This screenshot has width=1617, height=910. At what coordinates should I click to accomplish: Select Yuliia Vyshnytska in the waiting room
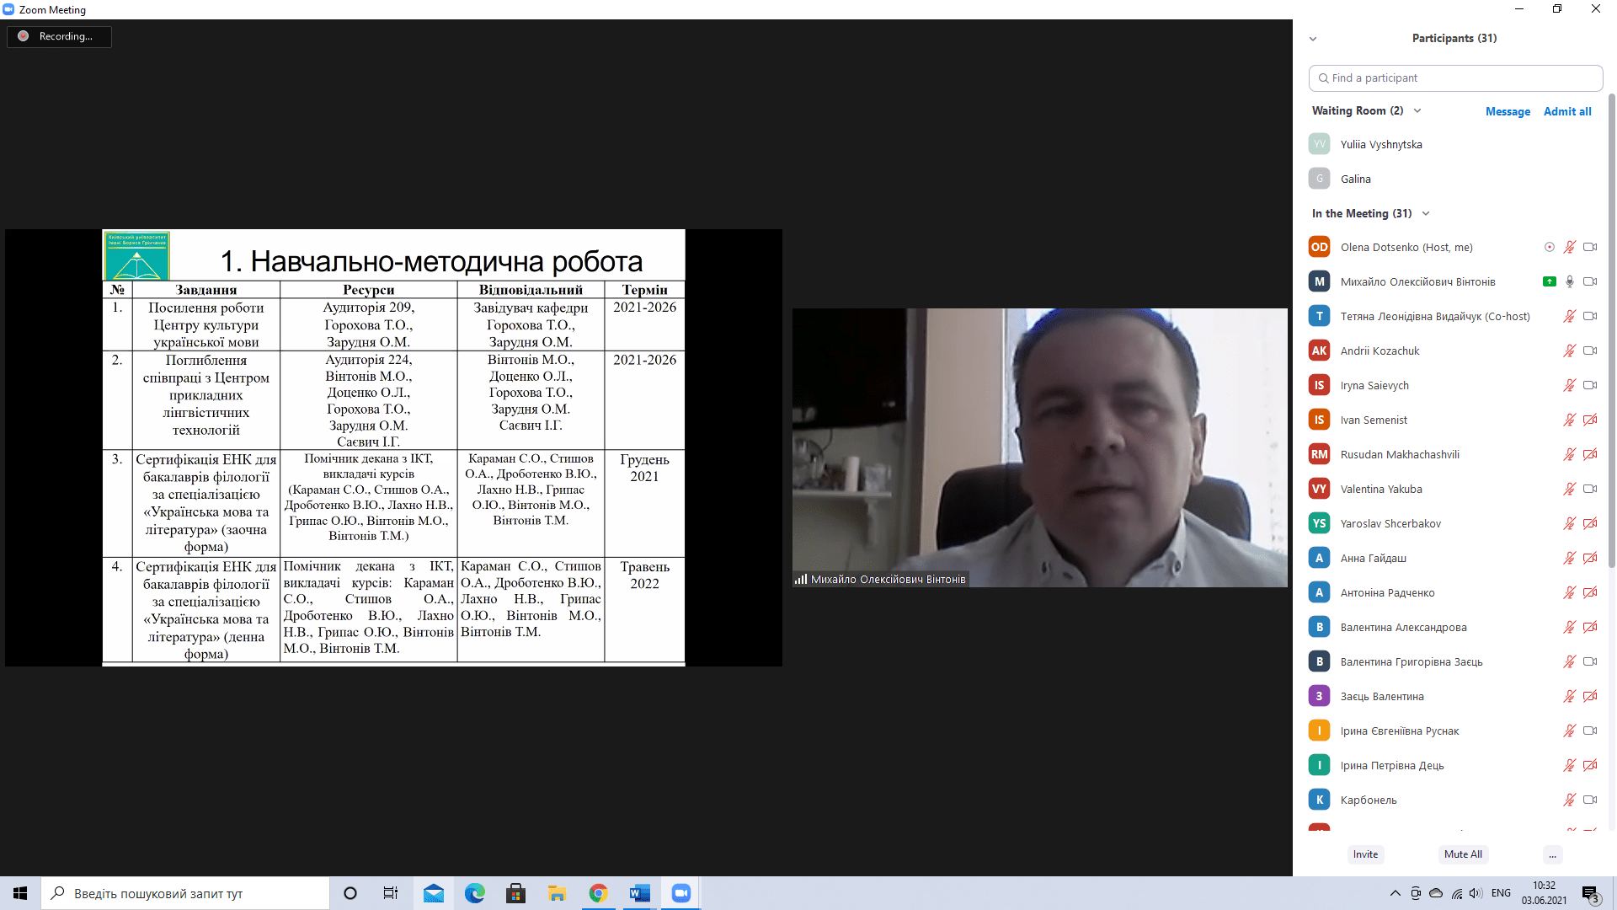pos(1381,144)
